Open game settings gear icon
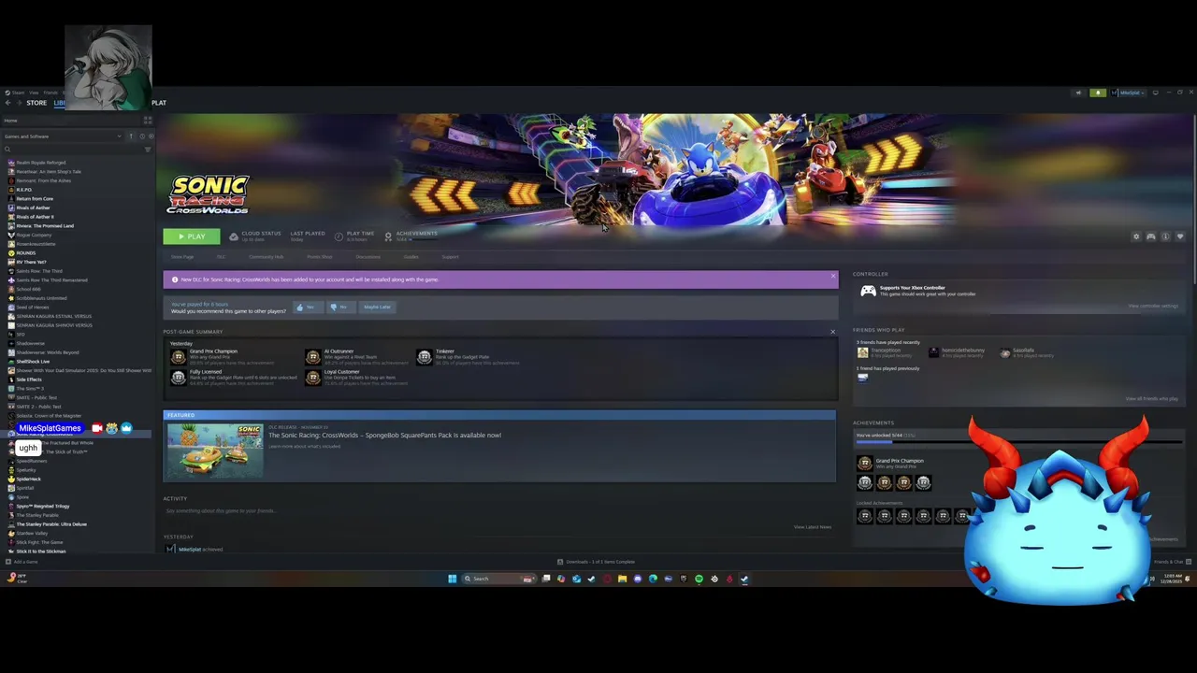Screen dimensions: 1197x673 coord(1136,236)
